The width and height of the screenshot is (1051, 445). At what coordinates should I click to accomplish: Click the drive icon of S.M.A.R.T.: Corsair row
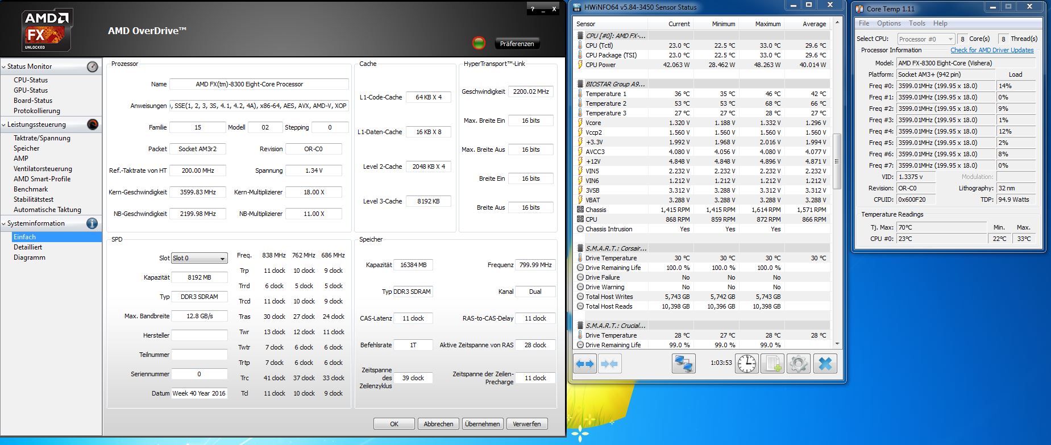point(580,248)
